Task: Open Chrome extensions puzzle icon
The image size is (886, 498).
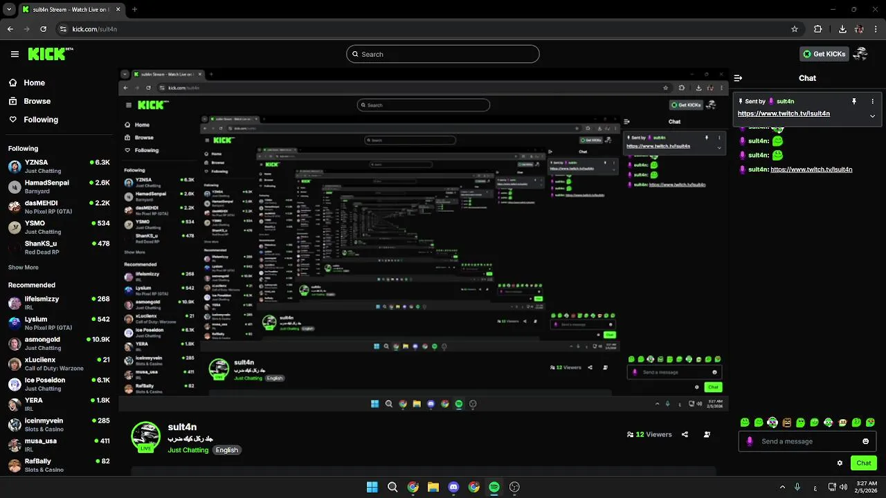Action: click(x=818, y=29)
